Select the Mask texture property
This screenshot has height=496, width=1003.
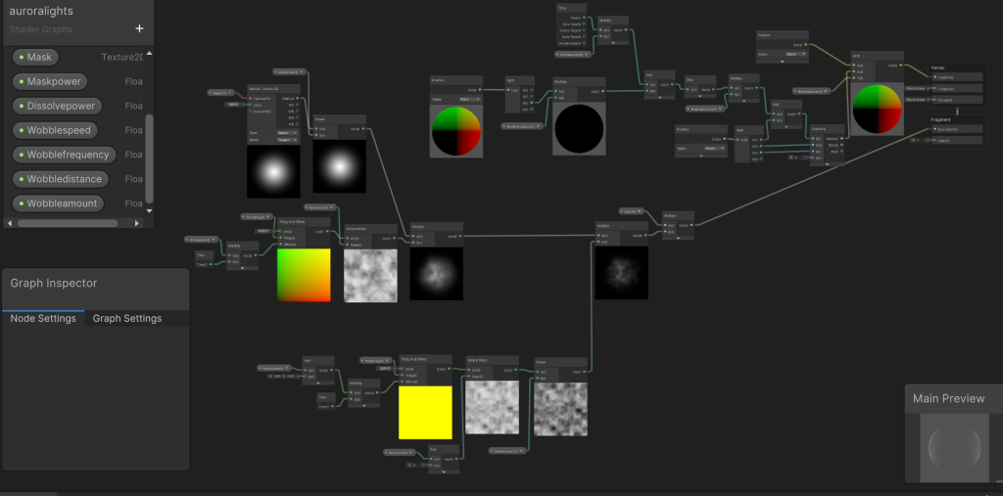coord(36,57)
